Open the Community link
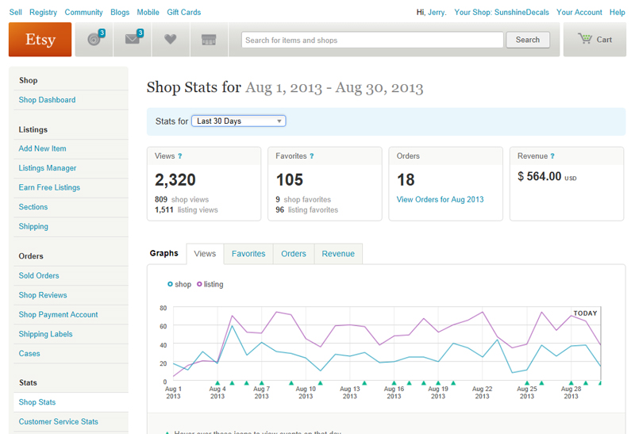The width and height of the screenshot is (635, 434). click(x=83, y=13)
